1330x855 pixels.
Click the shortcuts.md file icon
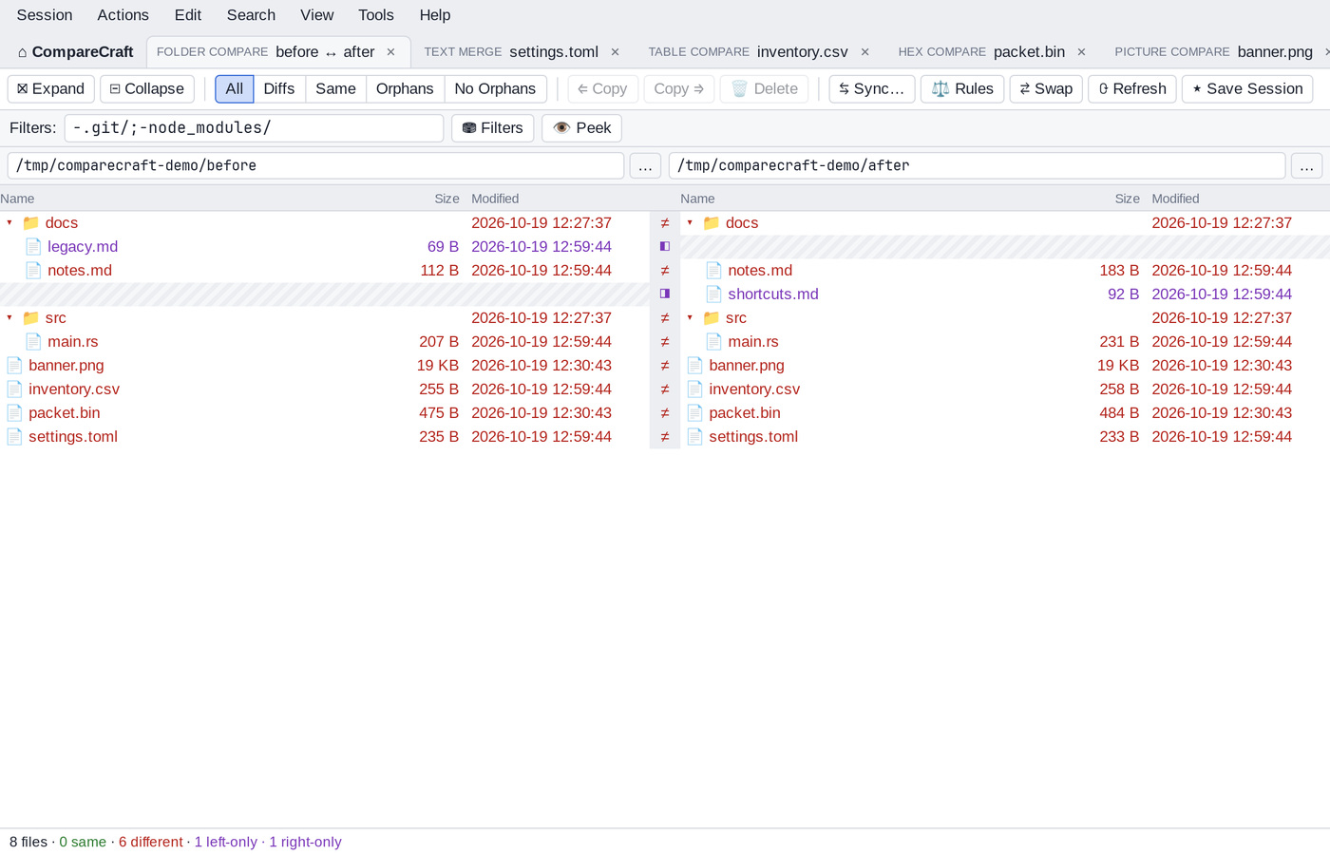click(713, 294)
